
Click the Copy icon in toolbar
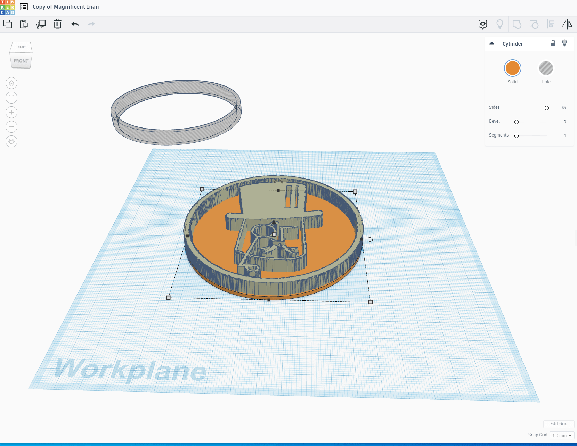[x=8, y=24]
